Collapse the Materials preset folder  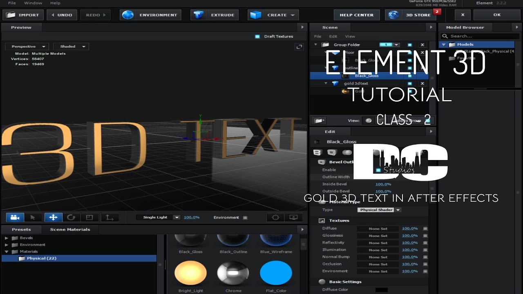click(7, 252)
